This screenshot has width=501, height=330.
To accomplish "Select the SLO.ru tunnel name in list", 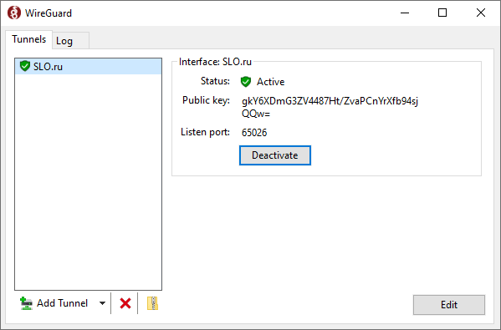I will pos(48,67).
